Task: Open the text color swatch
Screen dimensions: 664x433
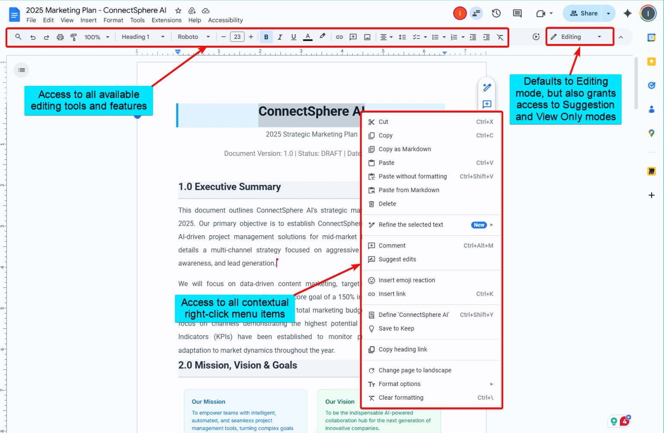Action: click(x=307, y=37)
